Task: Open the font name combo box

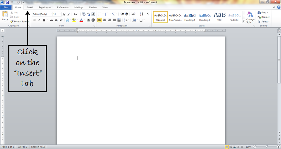Action: pos(42,14)
